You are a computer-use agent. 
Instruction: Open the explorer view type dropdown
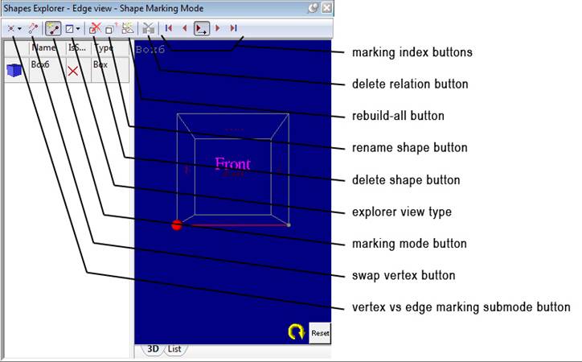78,28
